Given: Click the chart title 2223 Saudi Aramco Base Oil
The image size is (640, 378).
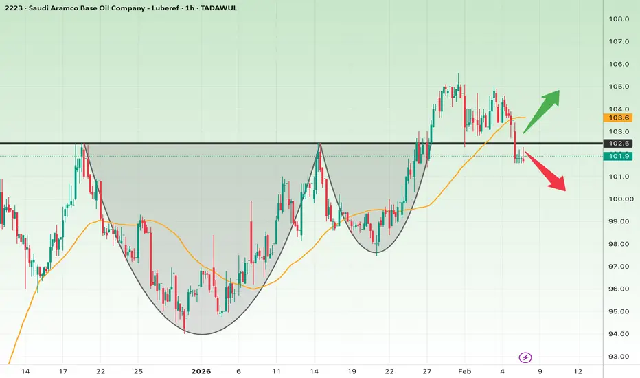Looking at the screenshot, I should (x=121, y=8).
